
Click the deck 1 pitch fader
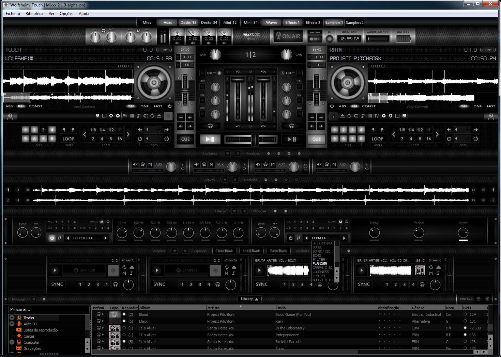coord(185,91)
